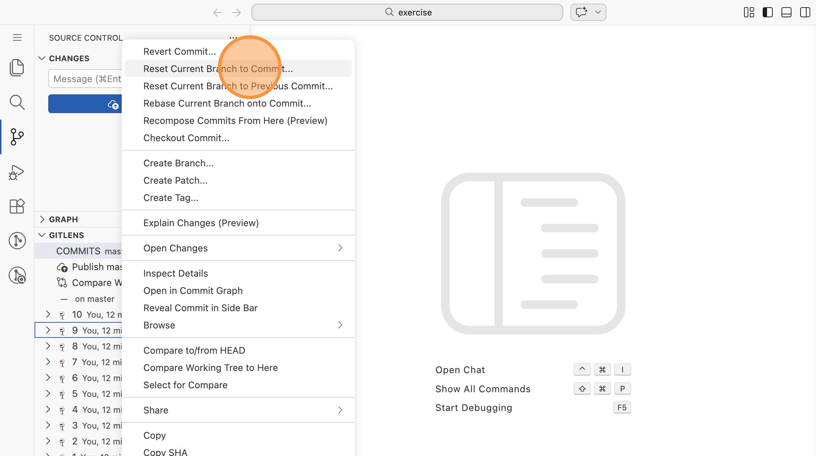The height and width of the screenshot is (456, 816).
Task: Open the Extensions view icon
Action: (17, 206)
